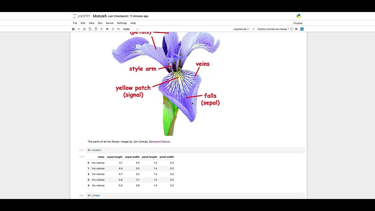Click the Python logo icon
This screenshot has width=375, height=211.
click(299, 16)
